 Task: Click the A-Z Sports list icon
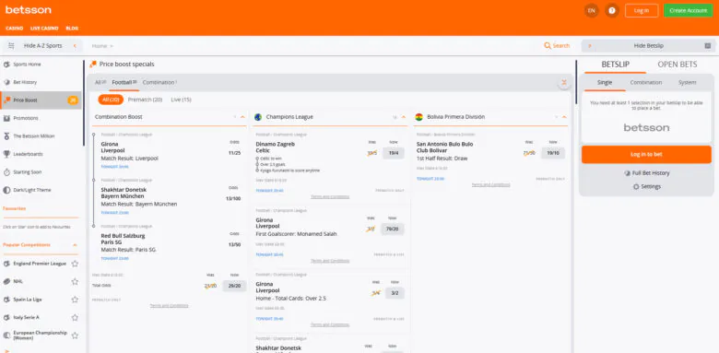[11, 46]
